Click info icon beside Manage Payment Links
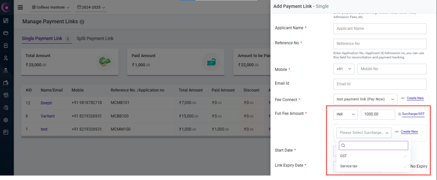This screenshot has height=180, width=437. (x=82, y=22)
